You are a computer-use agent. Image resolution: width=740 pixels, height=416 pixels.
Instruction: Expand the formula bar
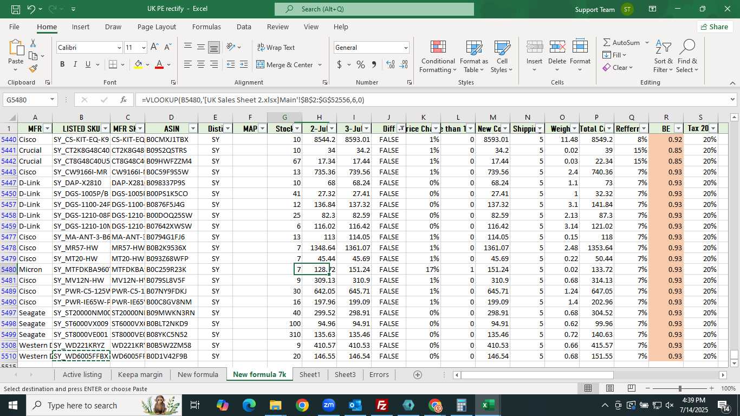732,100
